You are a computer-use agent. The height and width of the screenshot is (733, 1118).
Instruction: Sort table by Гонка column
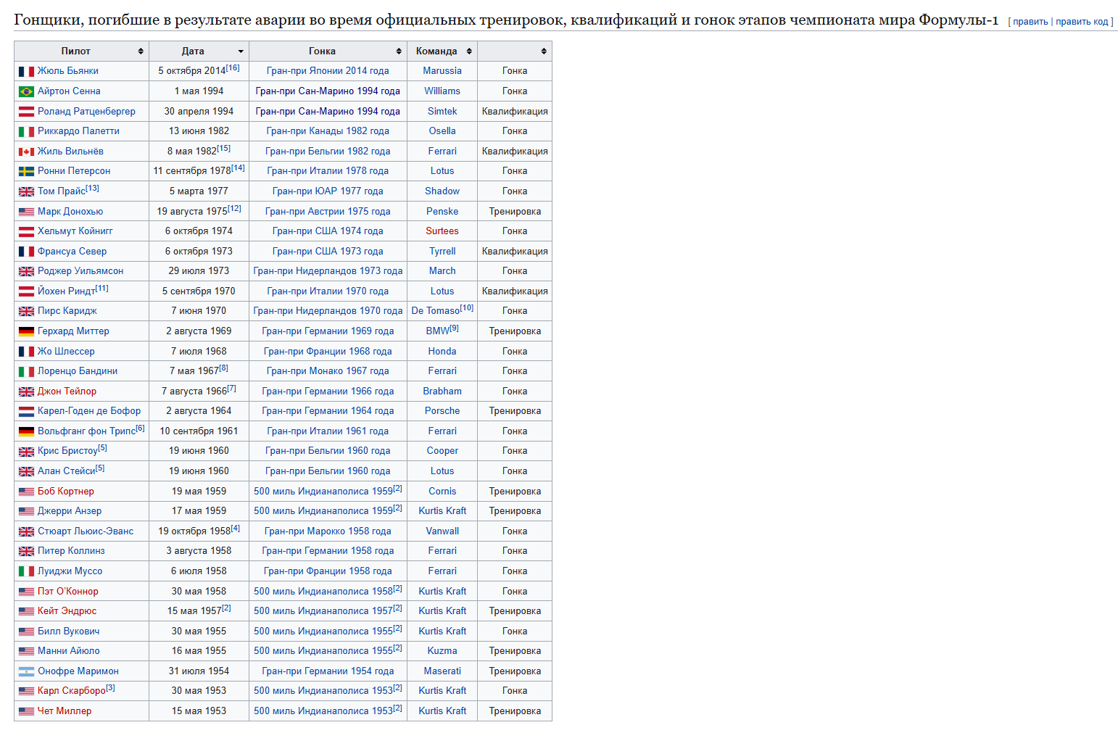pyautogui.click(x=328, y=51)
